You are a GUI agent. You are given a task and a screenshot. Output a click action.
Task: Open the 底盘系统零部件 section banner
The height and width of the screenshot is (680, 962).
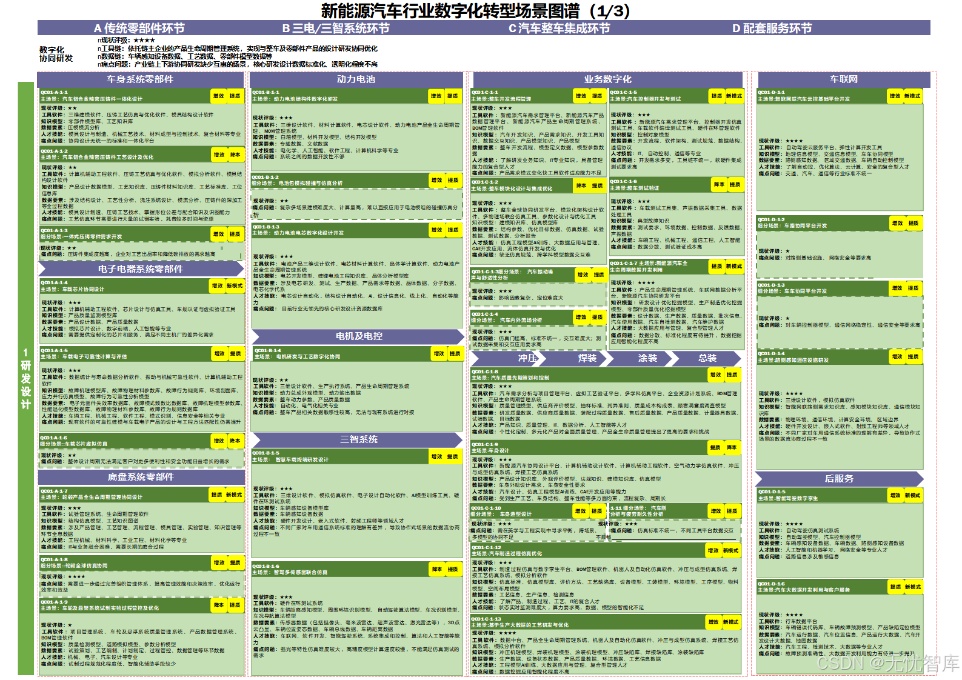(141, 477)
